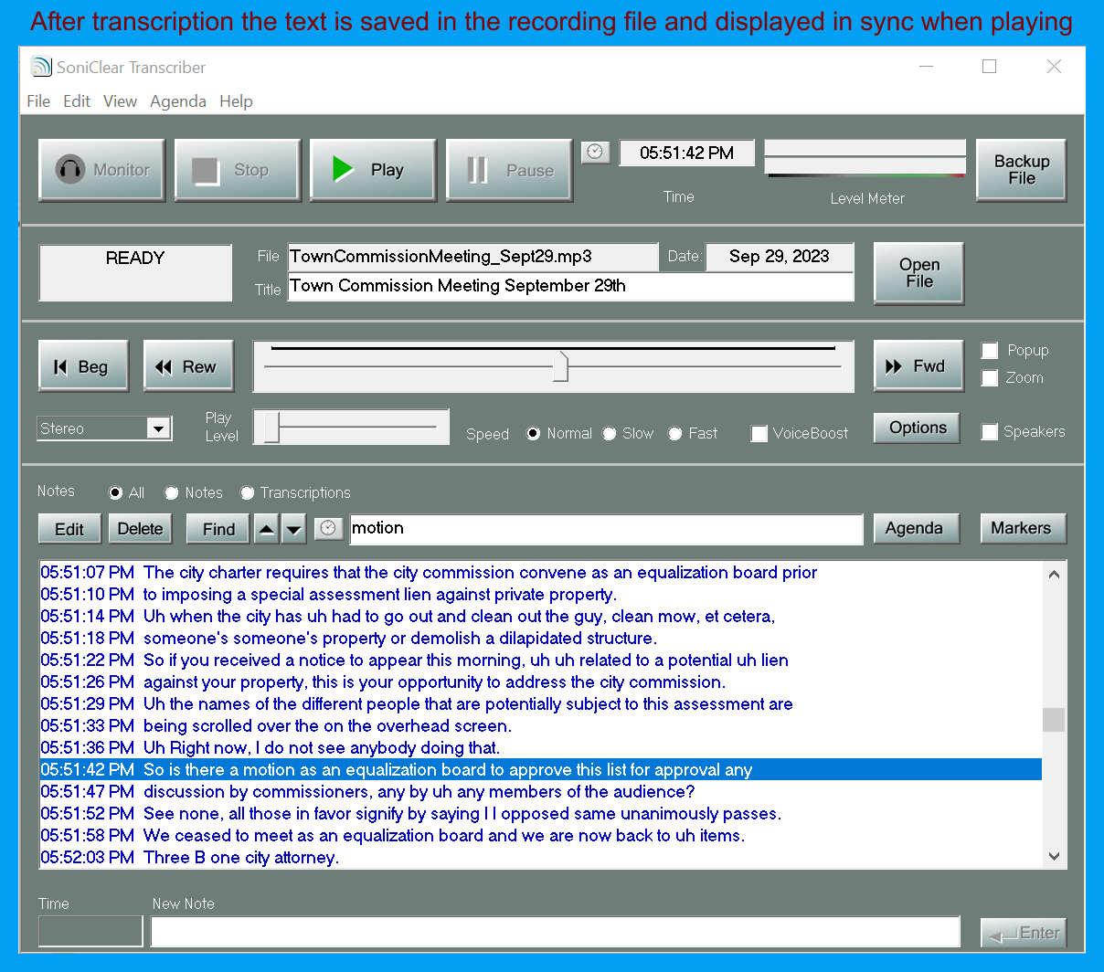
Task: Jump to beginning with the Beg icon
Action: point(62,365)
